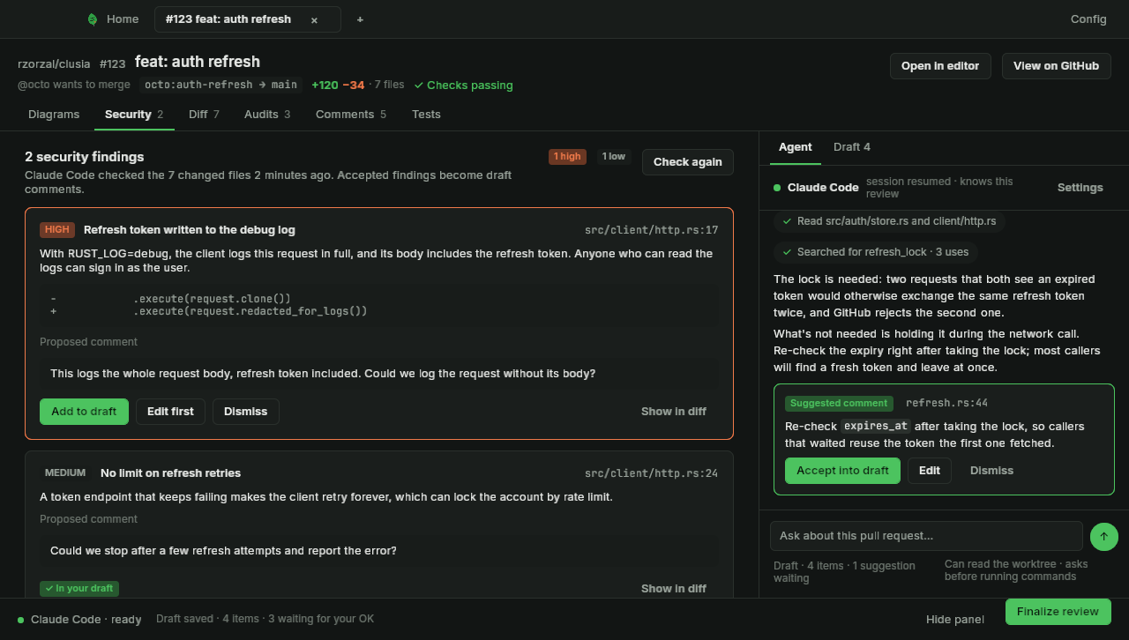The width and height of the screenshot is (1129, 640).
Task: Click the green send arrow button
Action: coord(1104,536)
